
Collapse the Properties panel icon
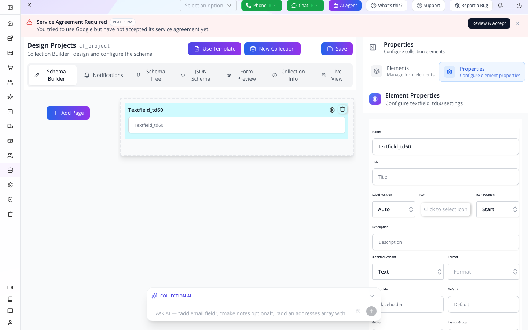pos(373,47)
